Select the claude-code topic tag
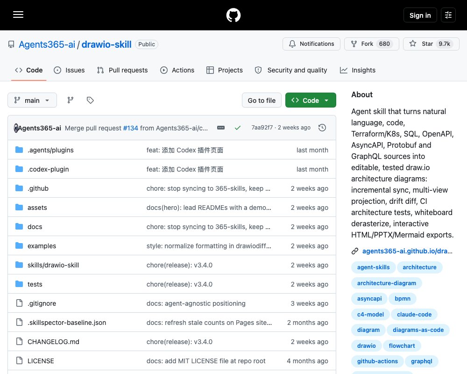467x374 pixels. tap(414, 314)
